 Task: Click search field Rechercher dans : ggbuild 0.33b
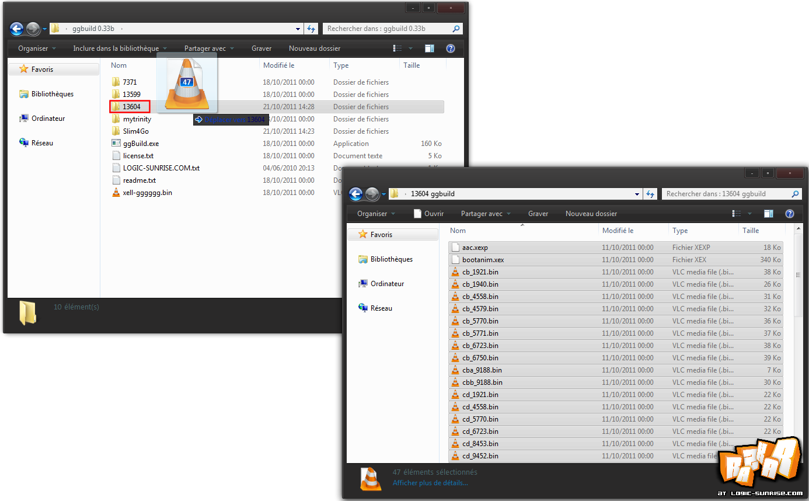pyautogui.click(x=388, y=29)
